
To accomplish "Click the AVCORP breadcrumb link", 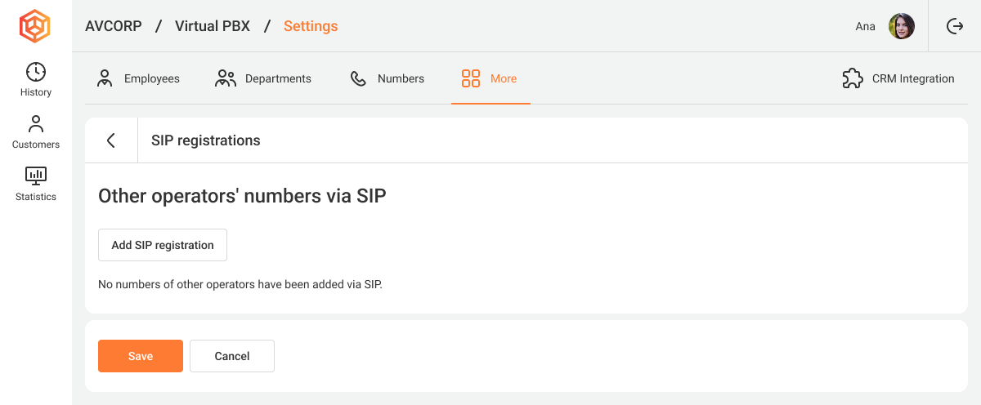I will click(114, 26).
